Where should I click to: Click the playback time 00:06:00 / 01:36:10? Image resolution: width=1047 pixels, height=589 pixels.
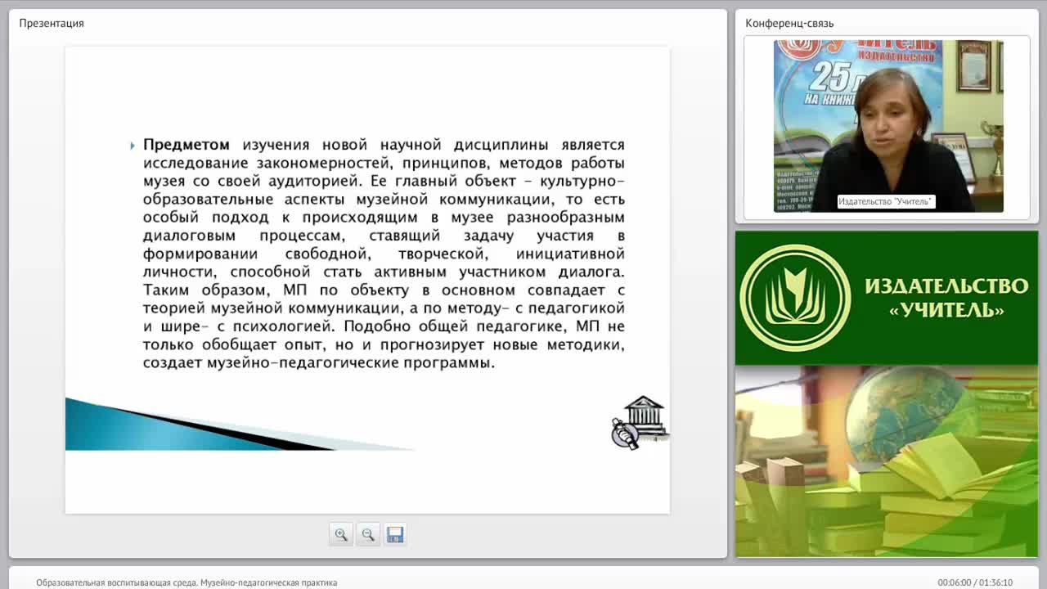[x=975, y=582]
